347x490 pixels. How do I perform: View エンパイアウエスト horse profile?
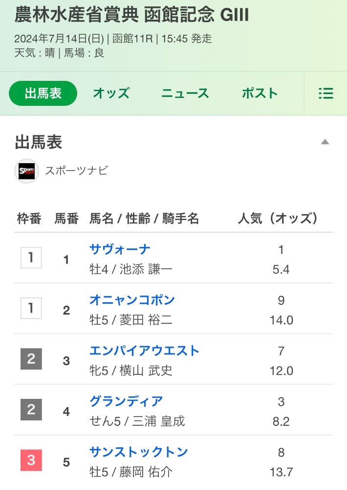coord(144,350)
